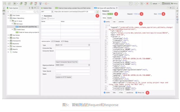Image resolution: width=180 pixels, height=112 pixels.
Task: Click the help question mark icon
Action: pos(168,8)
